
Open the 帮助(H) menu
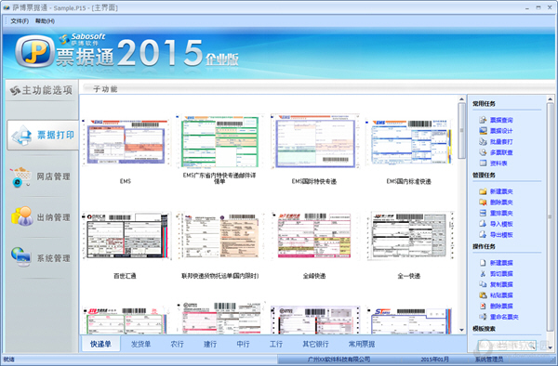[45, 21]
